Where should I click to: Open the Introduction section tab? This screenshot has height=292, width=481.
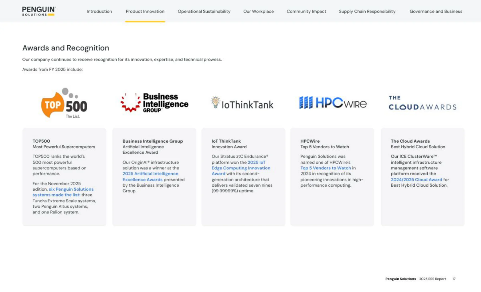click(99, 11)
